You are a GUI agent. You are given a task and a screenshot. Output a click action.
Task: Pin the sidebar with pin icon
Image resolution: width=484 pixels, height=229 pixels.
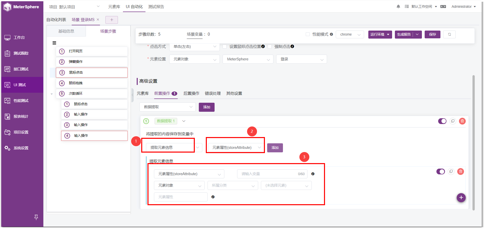tap(36, 217)
